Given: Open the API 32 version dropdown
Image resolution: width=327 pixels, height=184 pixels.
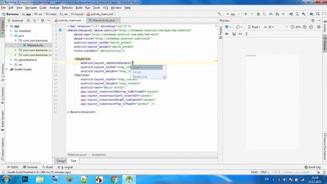Looking at the screenshot, I should [x=269, y=27].
